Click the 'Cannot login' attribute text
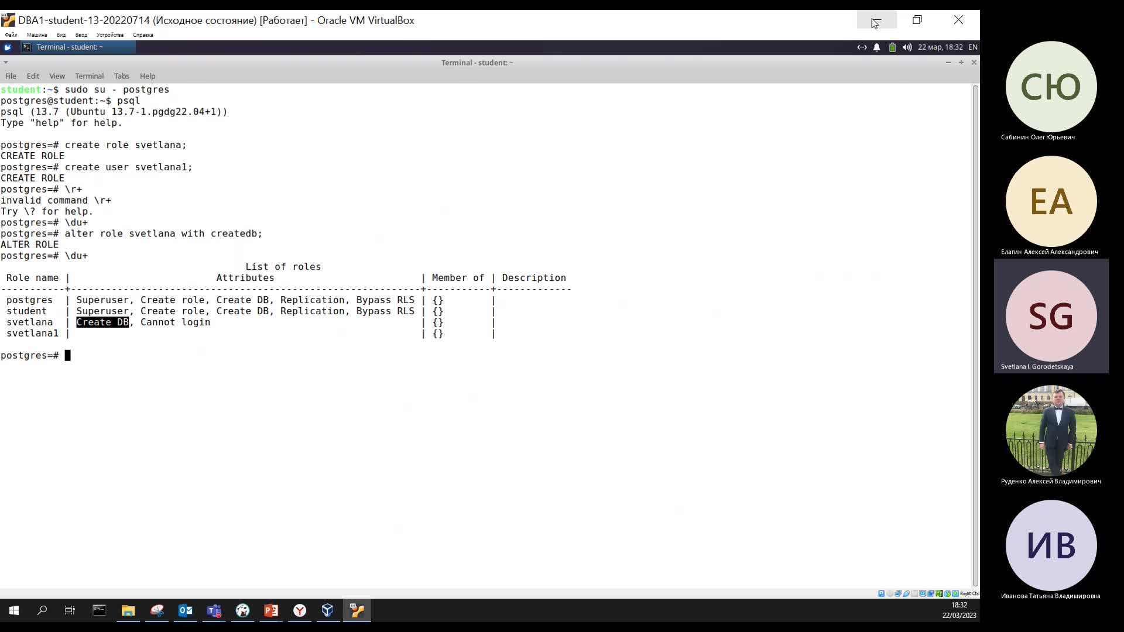Viewport: 1124px width, 632px height. [175, 322]
